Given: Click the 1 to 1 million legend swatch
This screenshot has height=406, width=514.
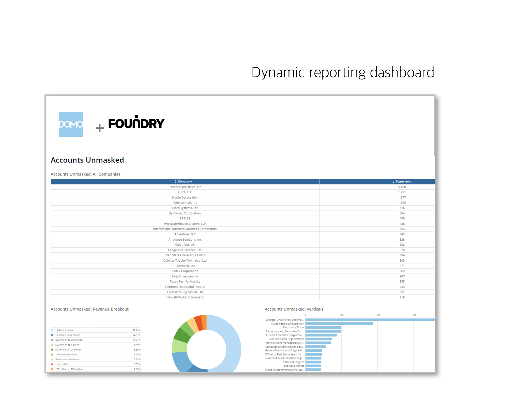Looking at the screenshot, I should [x=52, y=364].
